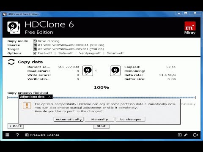This screenshot has width=203, height=152.
Task: Click the Start button
Action: click(101, 126)
